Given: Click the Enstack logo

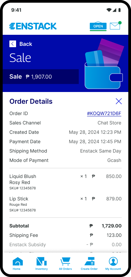Looking at the screenshot, I should click(33, 26).
